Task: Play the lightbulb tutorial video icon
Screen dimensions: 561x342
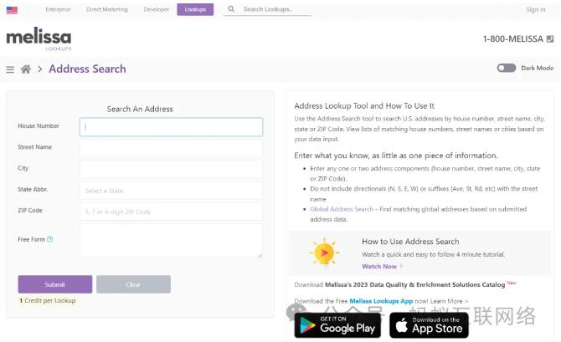Action: coord(325,253)
